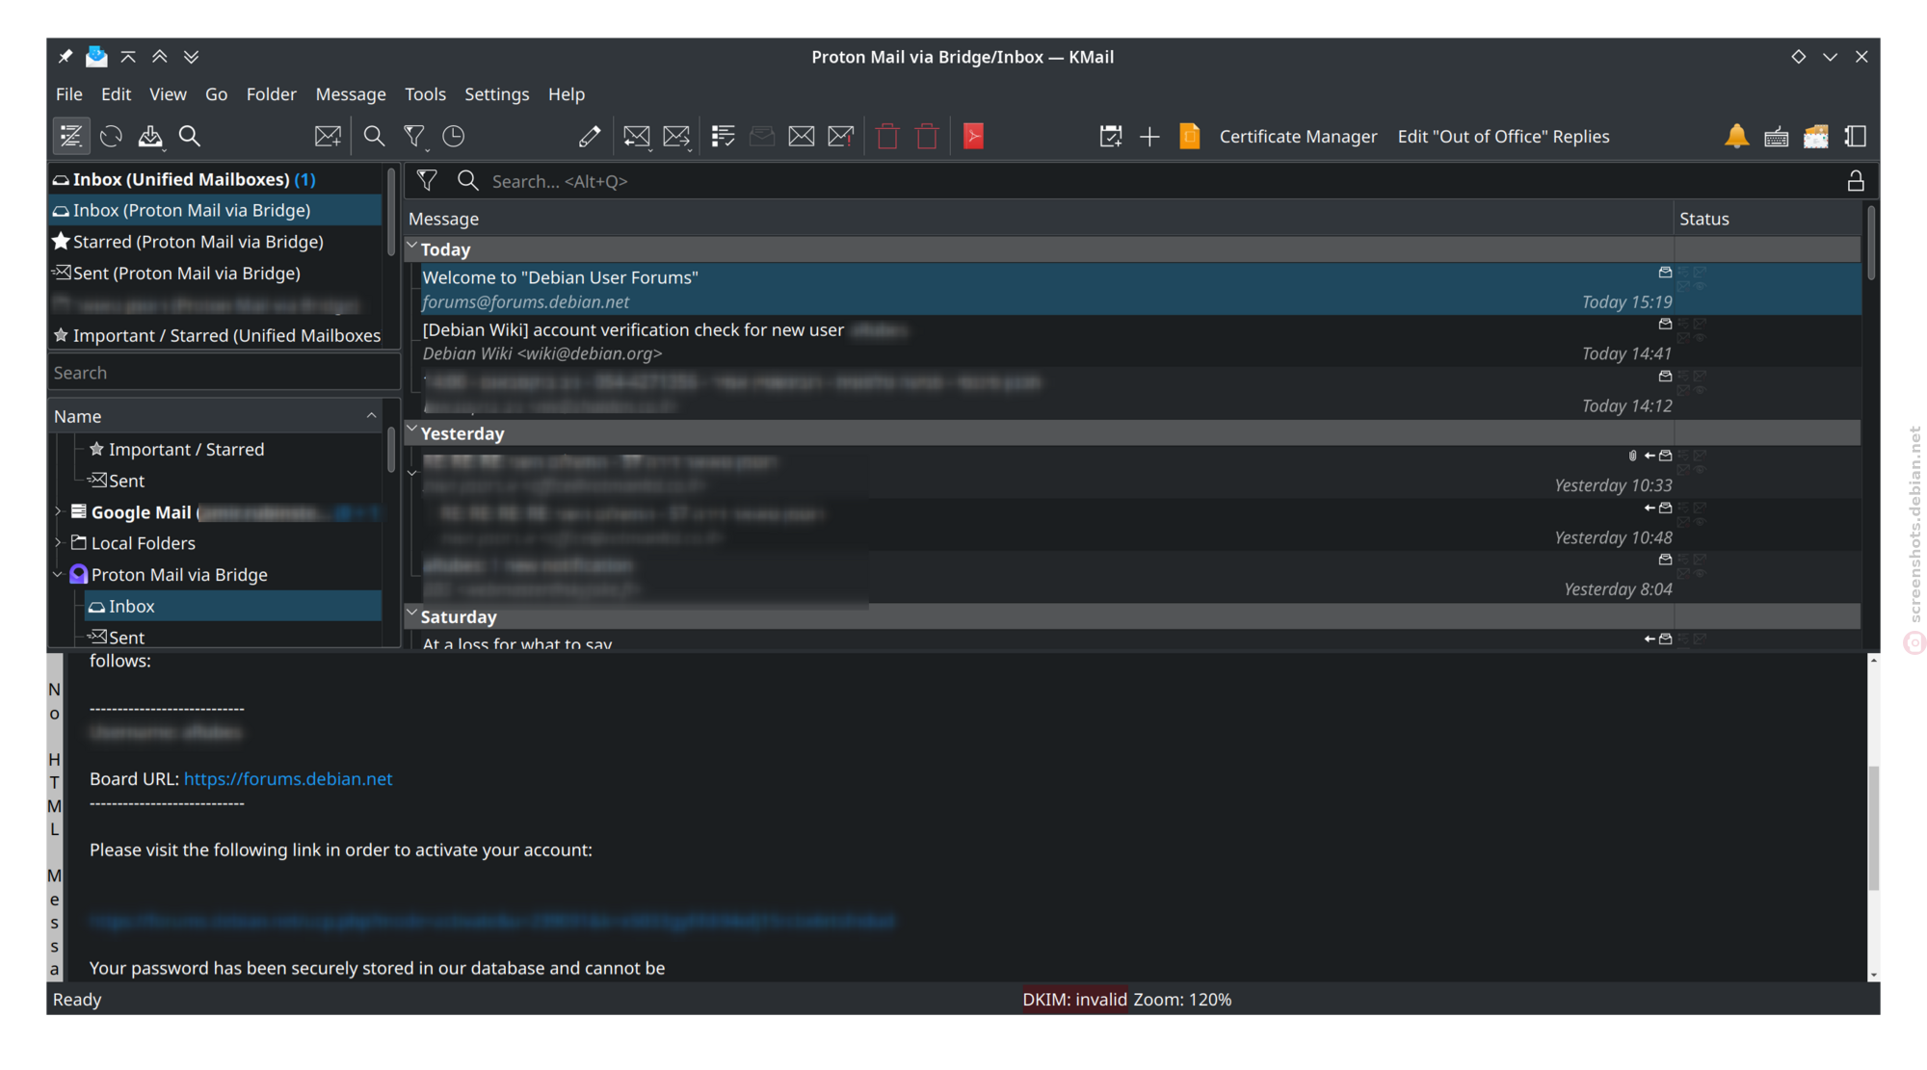Toggle the search lock icon
The image size is (1927, 1070).
click(x=1856, y=181)
